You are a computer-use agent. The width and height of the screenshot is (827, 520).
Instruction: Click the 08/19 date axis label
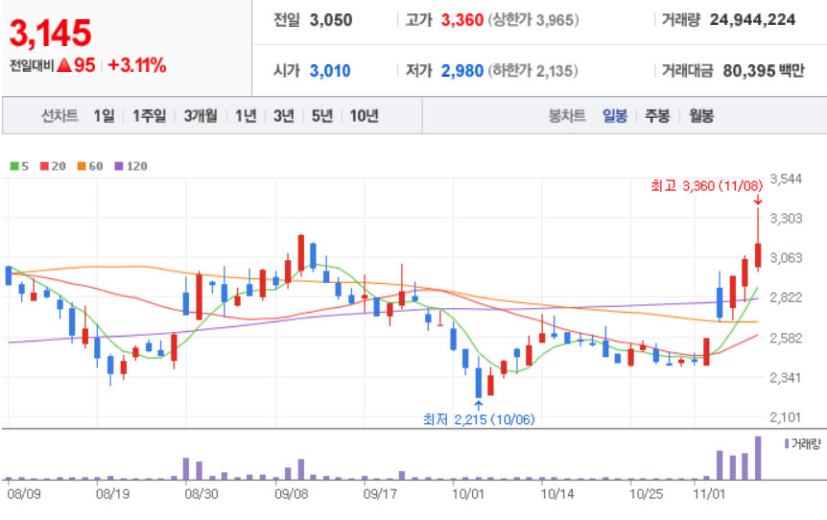pos(112,494)
